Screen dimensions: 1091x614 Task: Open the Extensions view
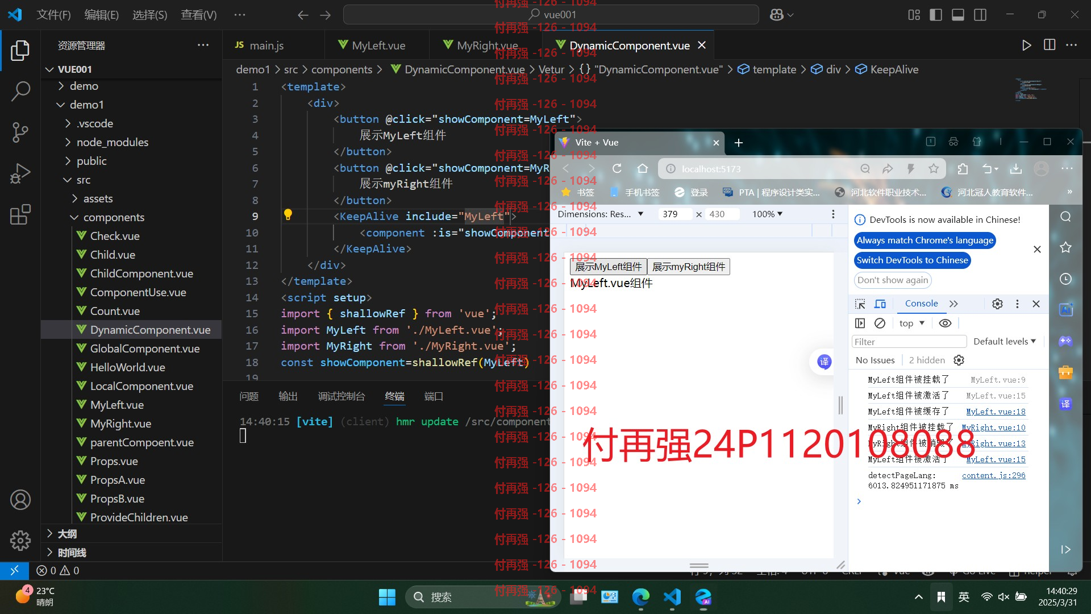point(20,214)
